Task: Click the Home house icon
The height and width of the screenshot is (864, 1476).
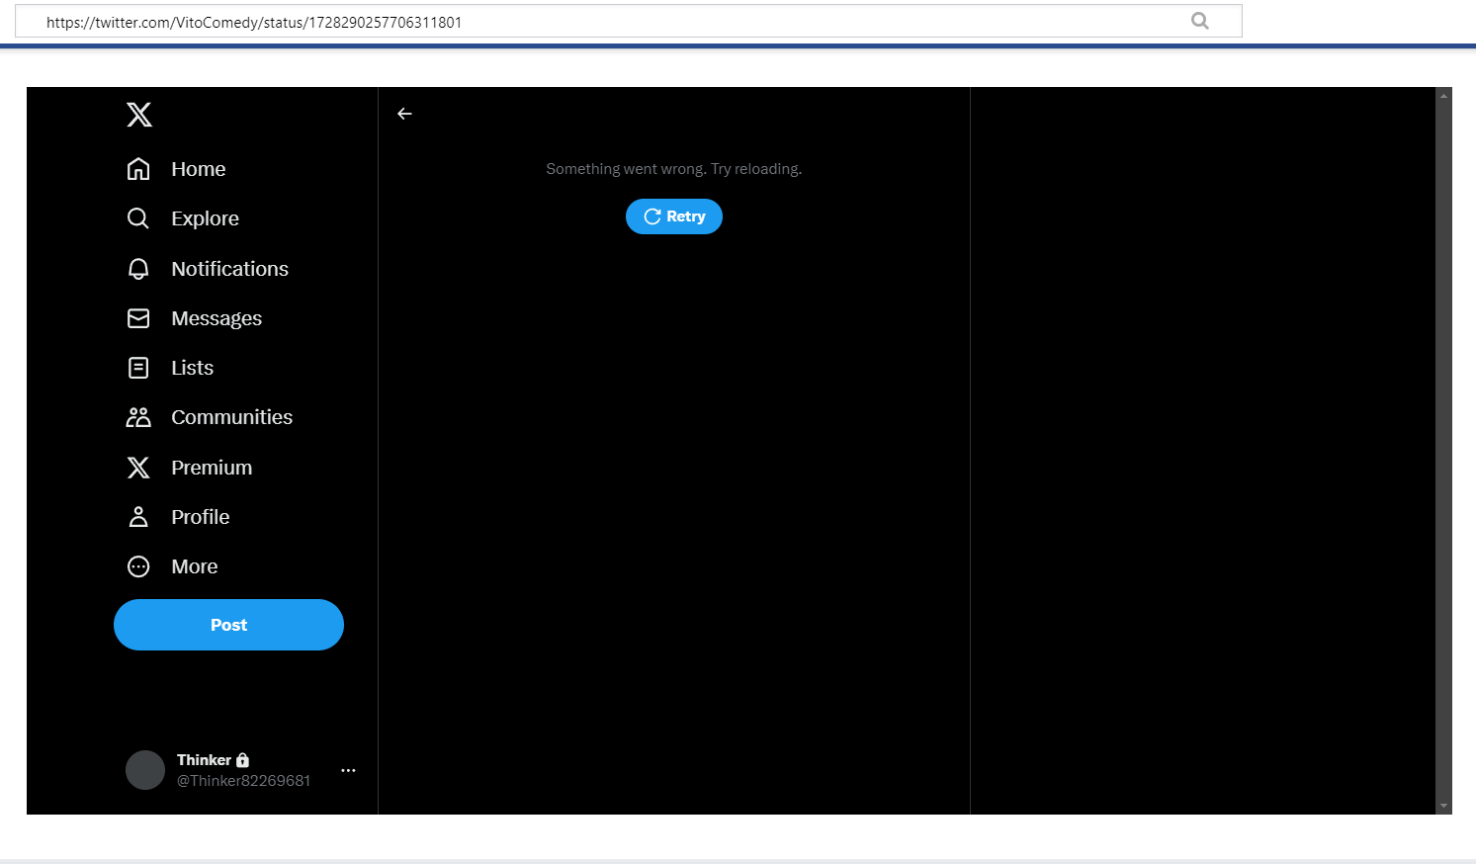Action: [138, 169]
